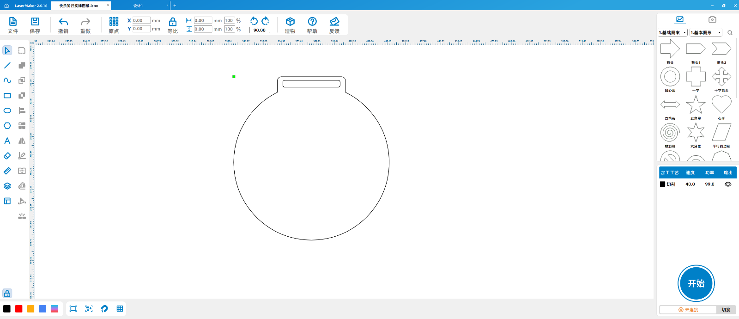Click the 原点 origin grid icon

(114, 22)
